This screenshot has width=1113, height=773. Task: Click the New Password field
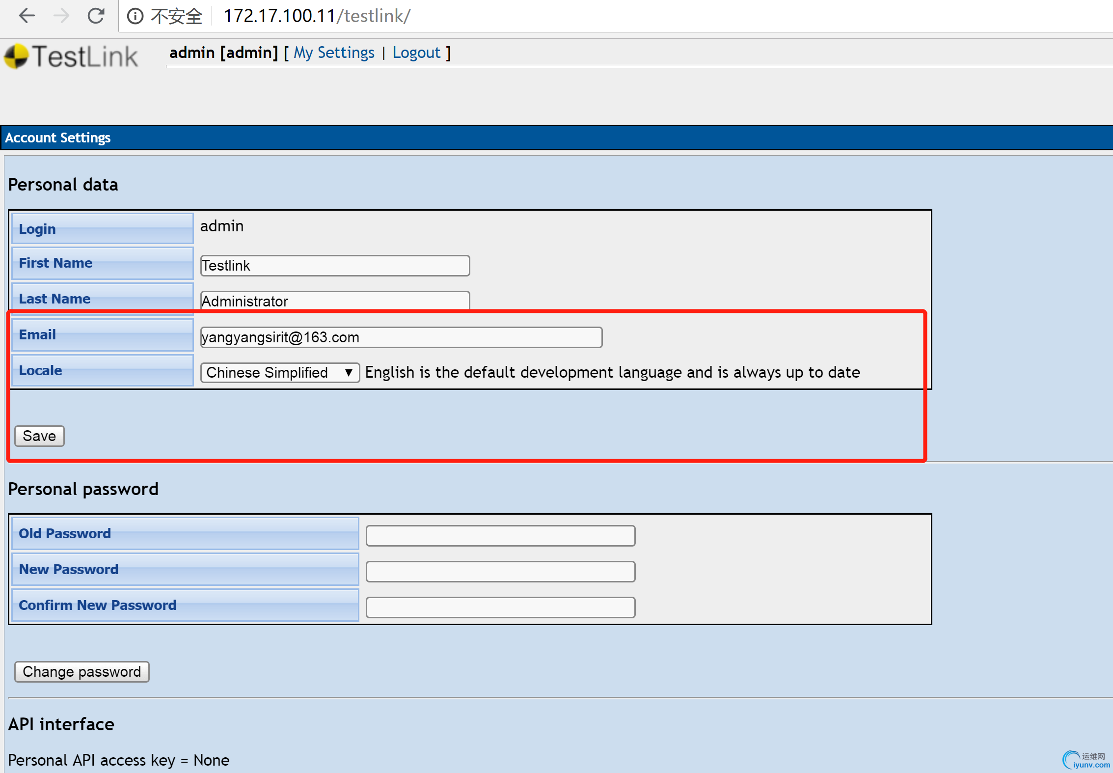coord(500,572)
